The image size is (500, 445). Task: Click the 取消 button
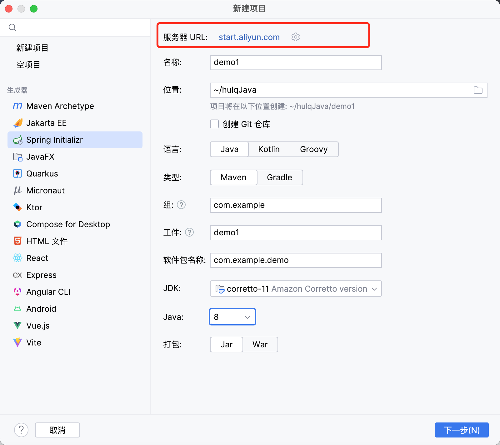coord(57,430)
